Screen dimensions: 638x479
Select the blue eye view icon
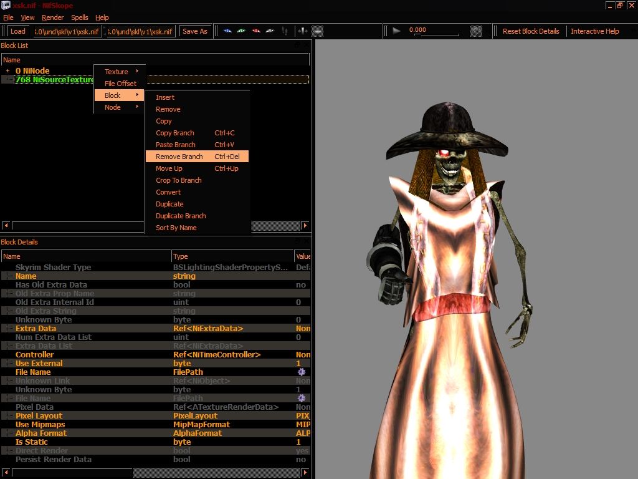227,31
